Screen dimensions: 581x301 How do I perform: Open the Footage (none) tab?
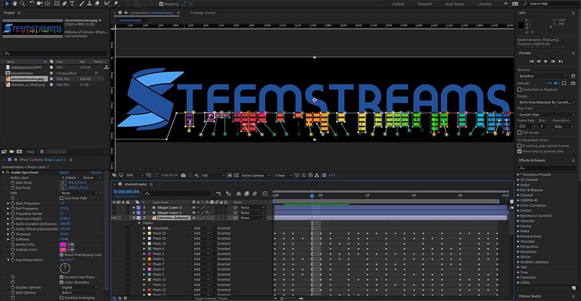203,13
